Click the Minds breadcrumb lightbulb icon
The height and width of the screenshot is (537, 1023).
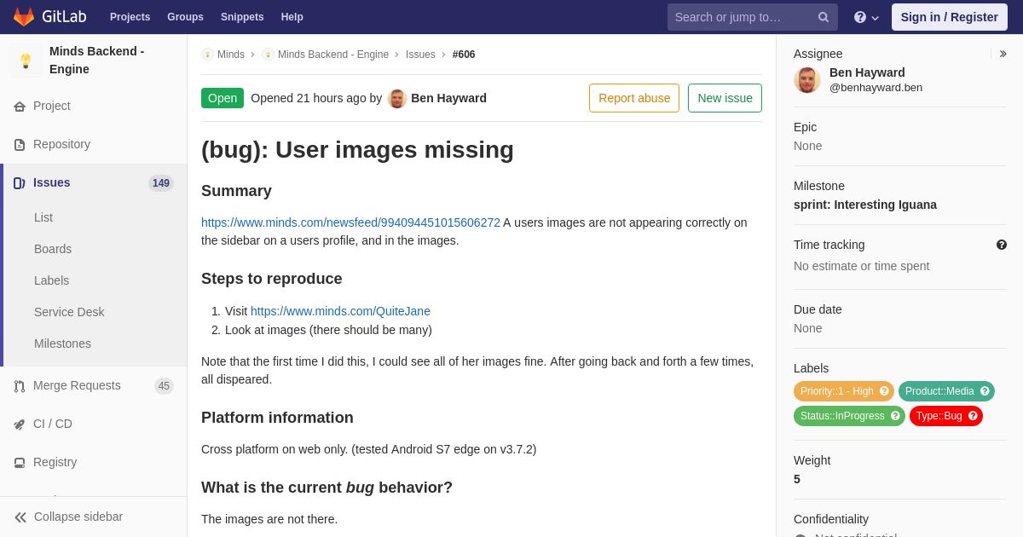click(x=207, y=55)
